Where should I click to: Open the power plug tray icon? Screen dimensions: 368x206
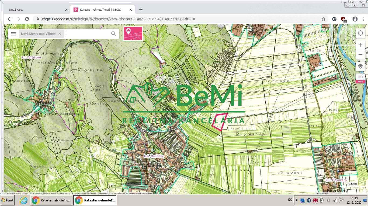(x=322, y=200)
